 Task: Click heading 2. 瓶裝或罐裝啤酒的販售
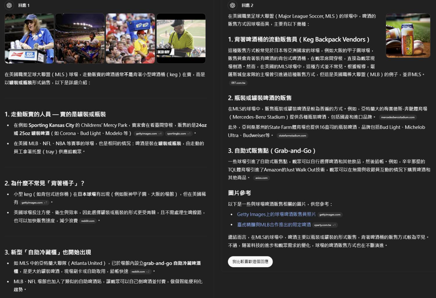(260, 98)
